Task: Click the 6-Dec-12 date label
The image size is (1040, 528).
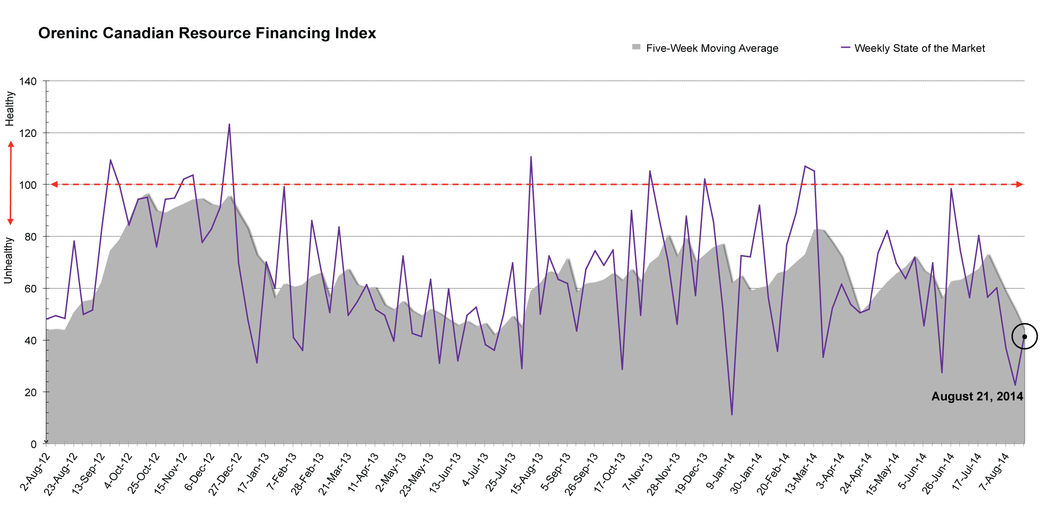Action: pyautogui.click(x=199, y=471)
